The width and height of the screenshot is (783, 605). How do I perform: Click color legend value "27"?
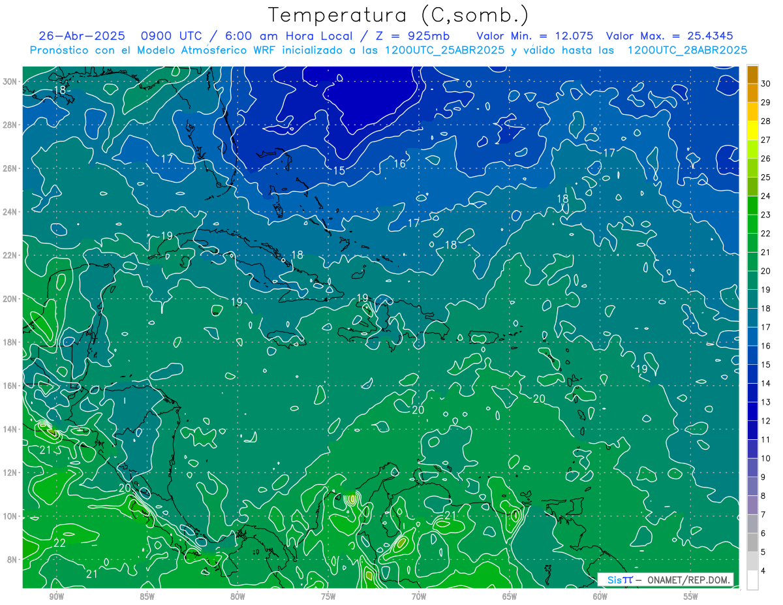766,140
